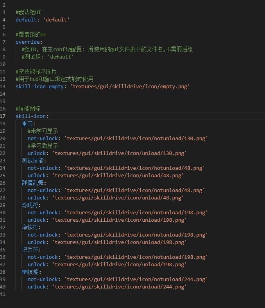Click the skill-icon key on line 17
265x308 pixels.
coord(30,116)
